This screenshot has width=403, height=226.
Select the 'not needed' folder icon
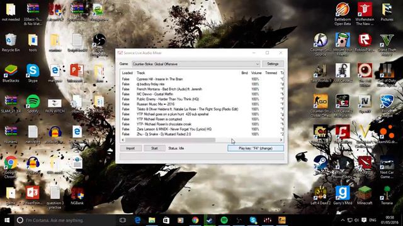click(11, 13)
